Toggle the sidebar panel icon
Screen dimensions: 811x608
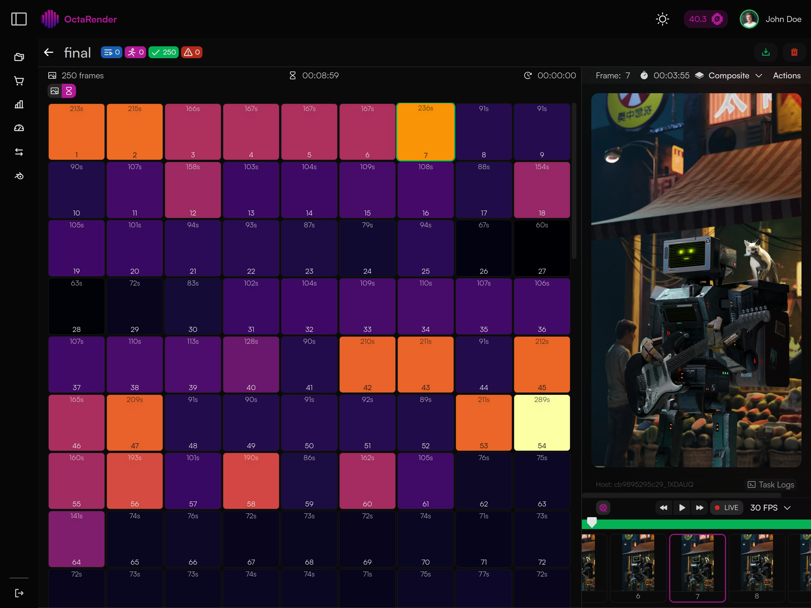[x=19, y=19]
